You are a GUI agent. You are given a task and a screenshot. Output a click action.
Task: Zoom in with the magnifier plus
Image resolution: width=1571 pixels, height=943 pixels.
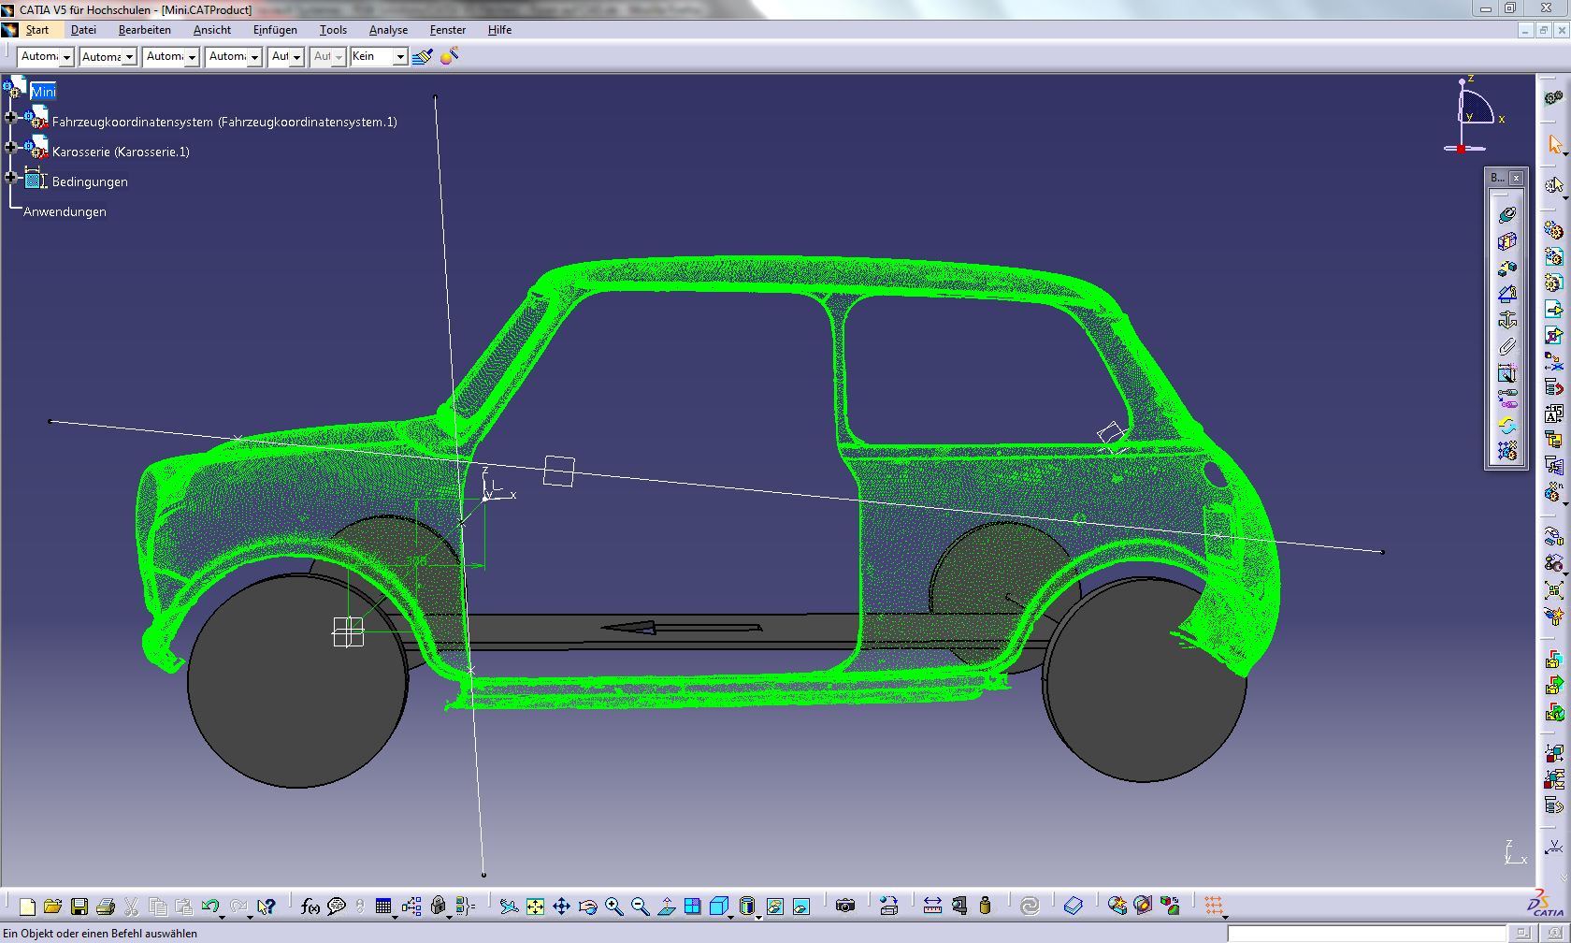[x=613, y=906]
